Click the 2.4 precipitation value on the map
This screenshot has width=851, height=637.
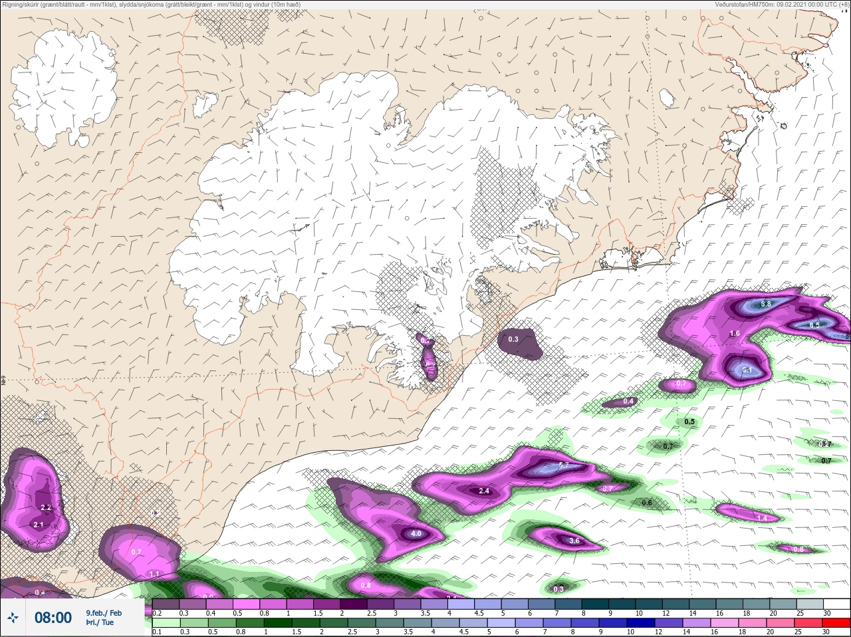point(484,491)
